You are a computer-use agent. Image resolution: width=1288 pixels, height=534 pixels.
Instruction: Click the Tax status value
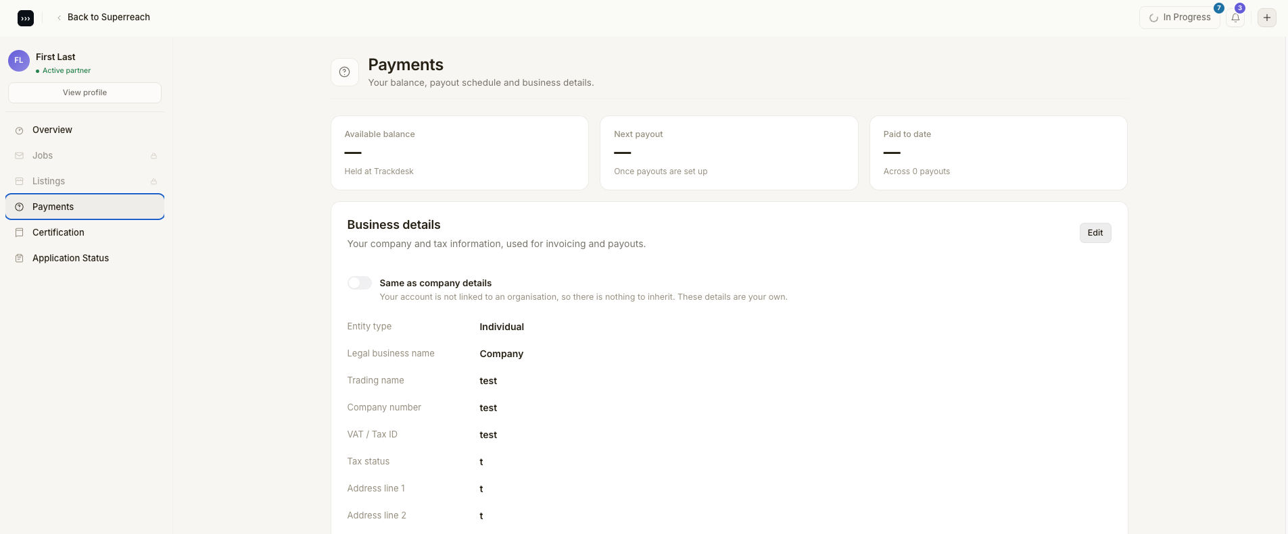point(481,462)
